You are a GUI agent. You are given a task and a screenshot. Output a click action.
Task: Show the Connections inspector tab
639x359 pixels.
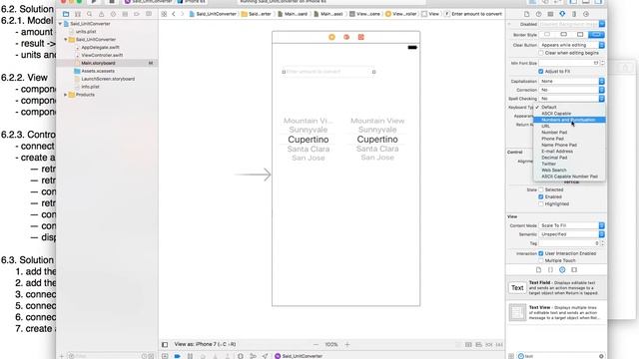pos(586,14)
